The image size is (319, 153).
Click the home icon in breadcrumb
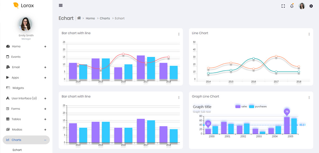[79, 18]
